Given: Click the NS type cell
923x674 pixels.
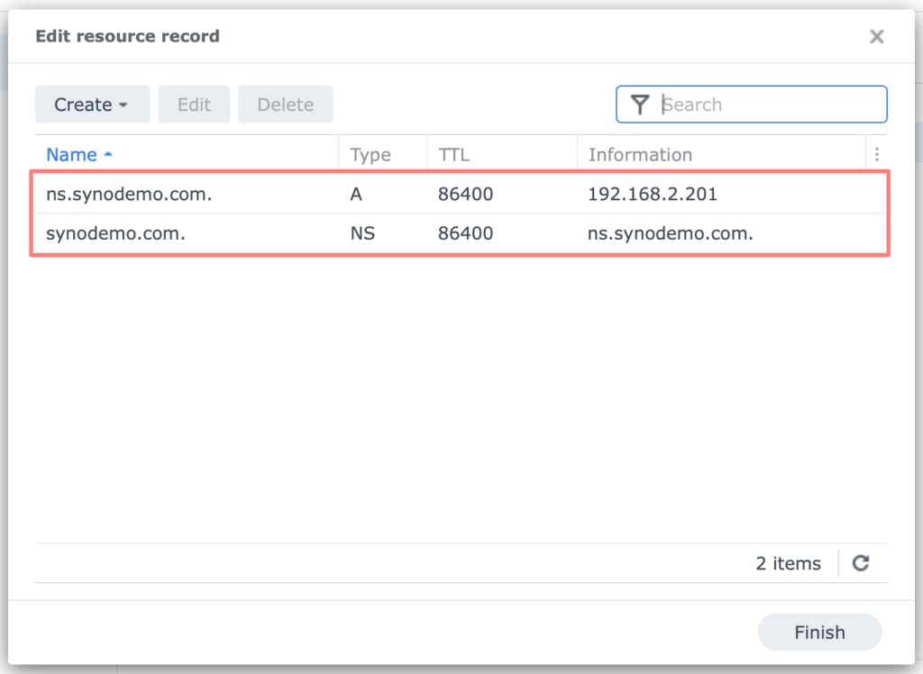Looking at the screenshot, I should pos(362,233).
